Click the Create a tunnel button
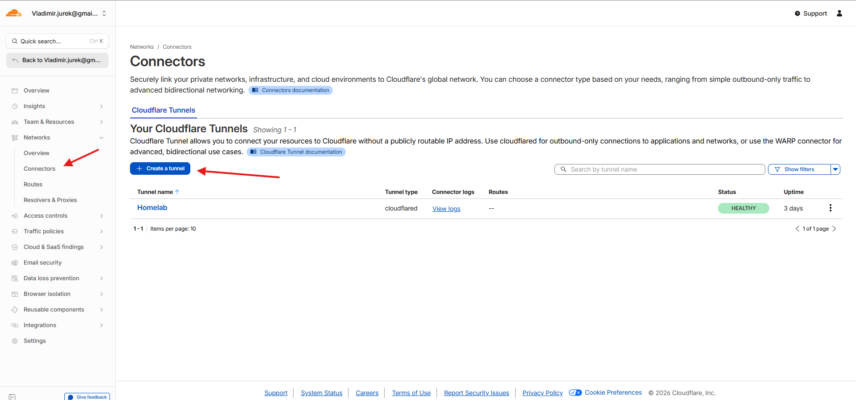The width and height of the screenshot is (856, 400). pos(160,168)
